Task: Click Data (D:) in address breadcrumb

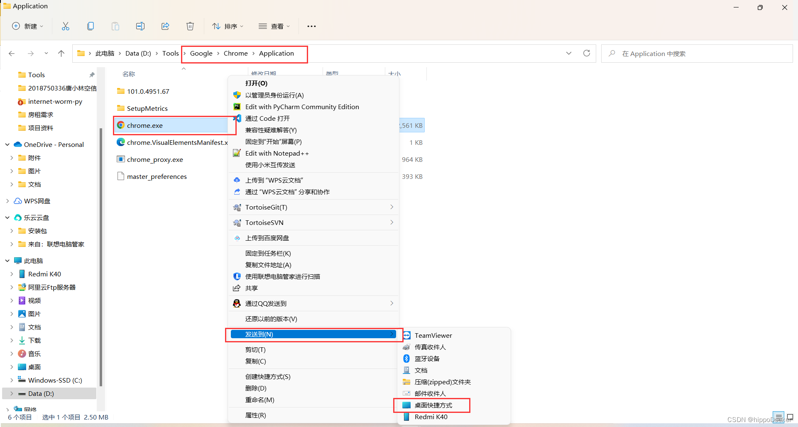Action: pos(138,53)
